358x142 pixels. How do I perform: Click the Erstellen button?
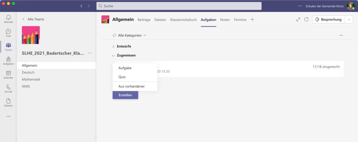pyautogui.click(x=125, y=95)
